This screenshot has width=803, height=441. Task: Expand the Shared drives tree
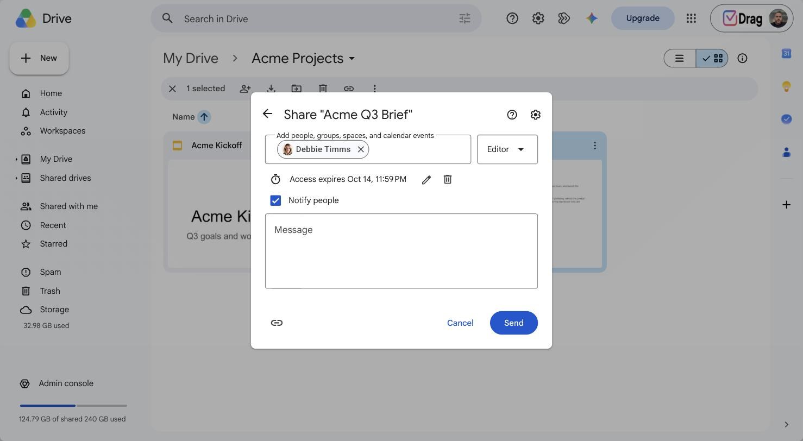(16, 178)
